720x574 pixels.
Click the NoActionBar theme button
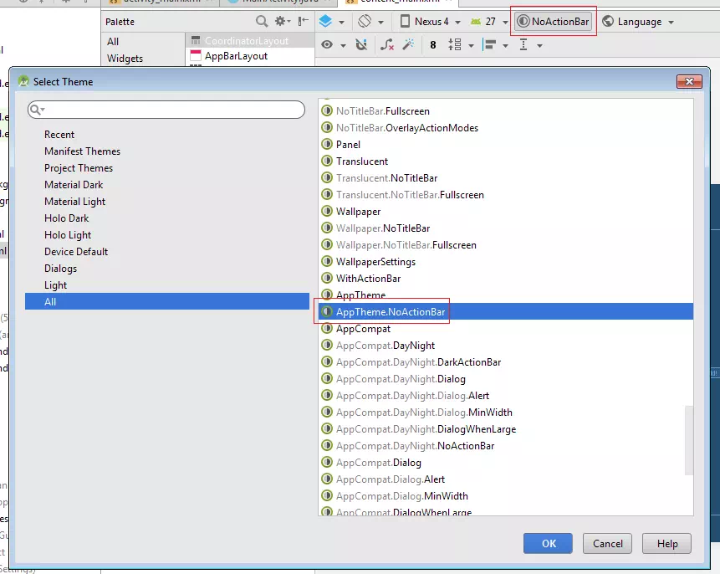click(554, 22)
